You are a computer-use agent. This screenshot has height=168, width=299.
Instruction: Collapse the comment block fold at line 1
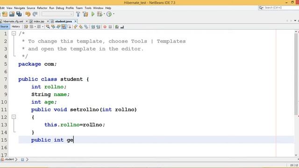coord(14,34)
